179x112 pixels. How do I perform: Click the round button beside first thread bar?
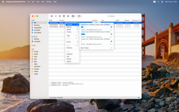click(x=111, y=27)
